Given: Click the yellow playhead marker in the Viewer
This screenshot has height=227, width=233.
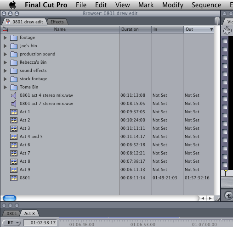Looking at the screenshot, I should tap(226, 171).
